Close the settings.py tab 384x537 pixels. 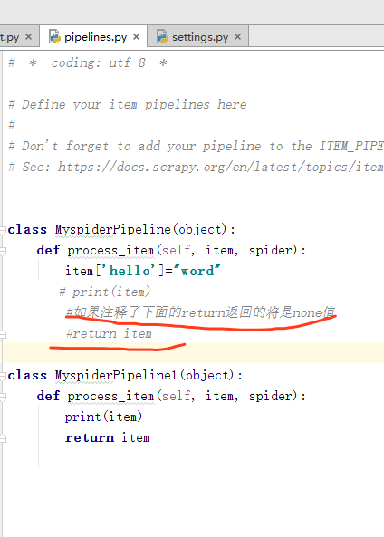click(237, 36)
